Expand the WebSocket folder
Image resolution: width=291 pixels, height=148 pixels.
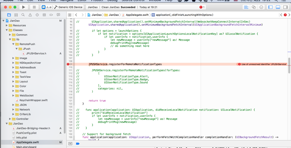(x=13, y=95)
